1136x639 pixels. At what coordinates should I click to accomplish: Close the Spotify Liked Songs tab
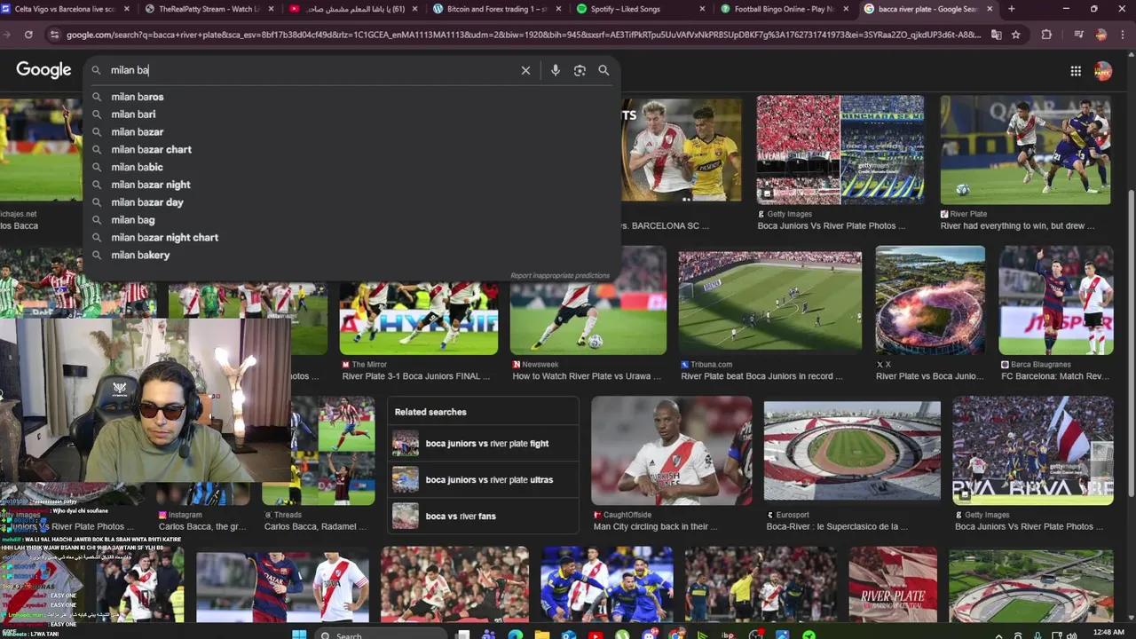[x=702, y=9]
